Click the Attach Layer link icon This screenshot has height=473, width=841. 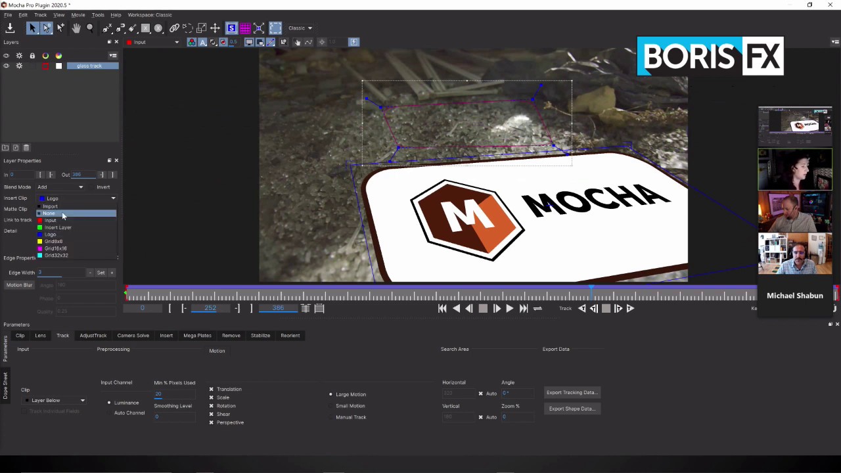click(x=174, y=28)
